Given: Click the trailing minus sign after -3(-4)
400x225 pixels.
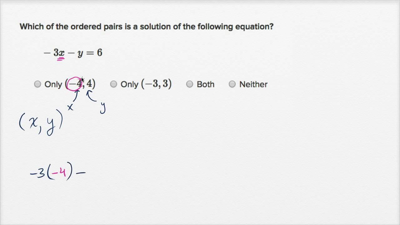Looking at the screenshot, I should point(81,172).
